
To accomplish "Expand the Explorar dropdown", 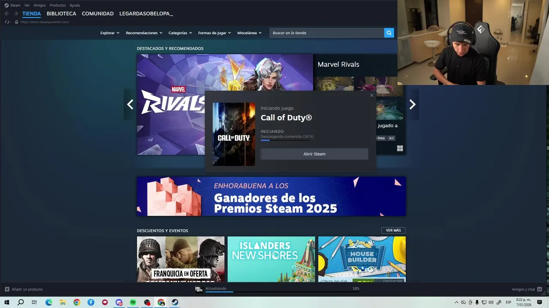I will coord(110,33).
